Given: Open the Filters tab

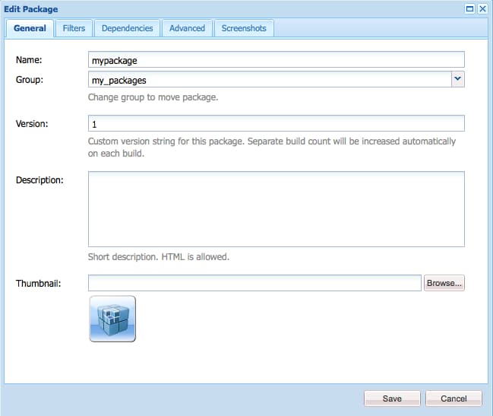Looking at the screenshot, I should [74, 28].
